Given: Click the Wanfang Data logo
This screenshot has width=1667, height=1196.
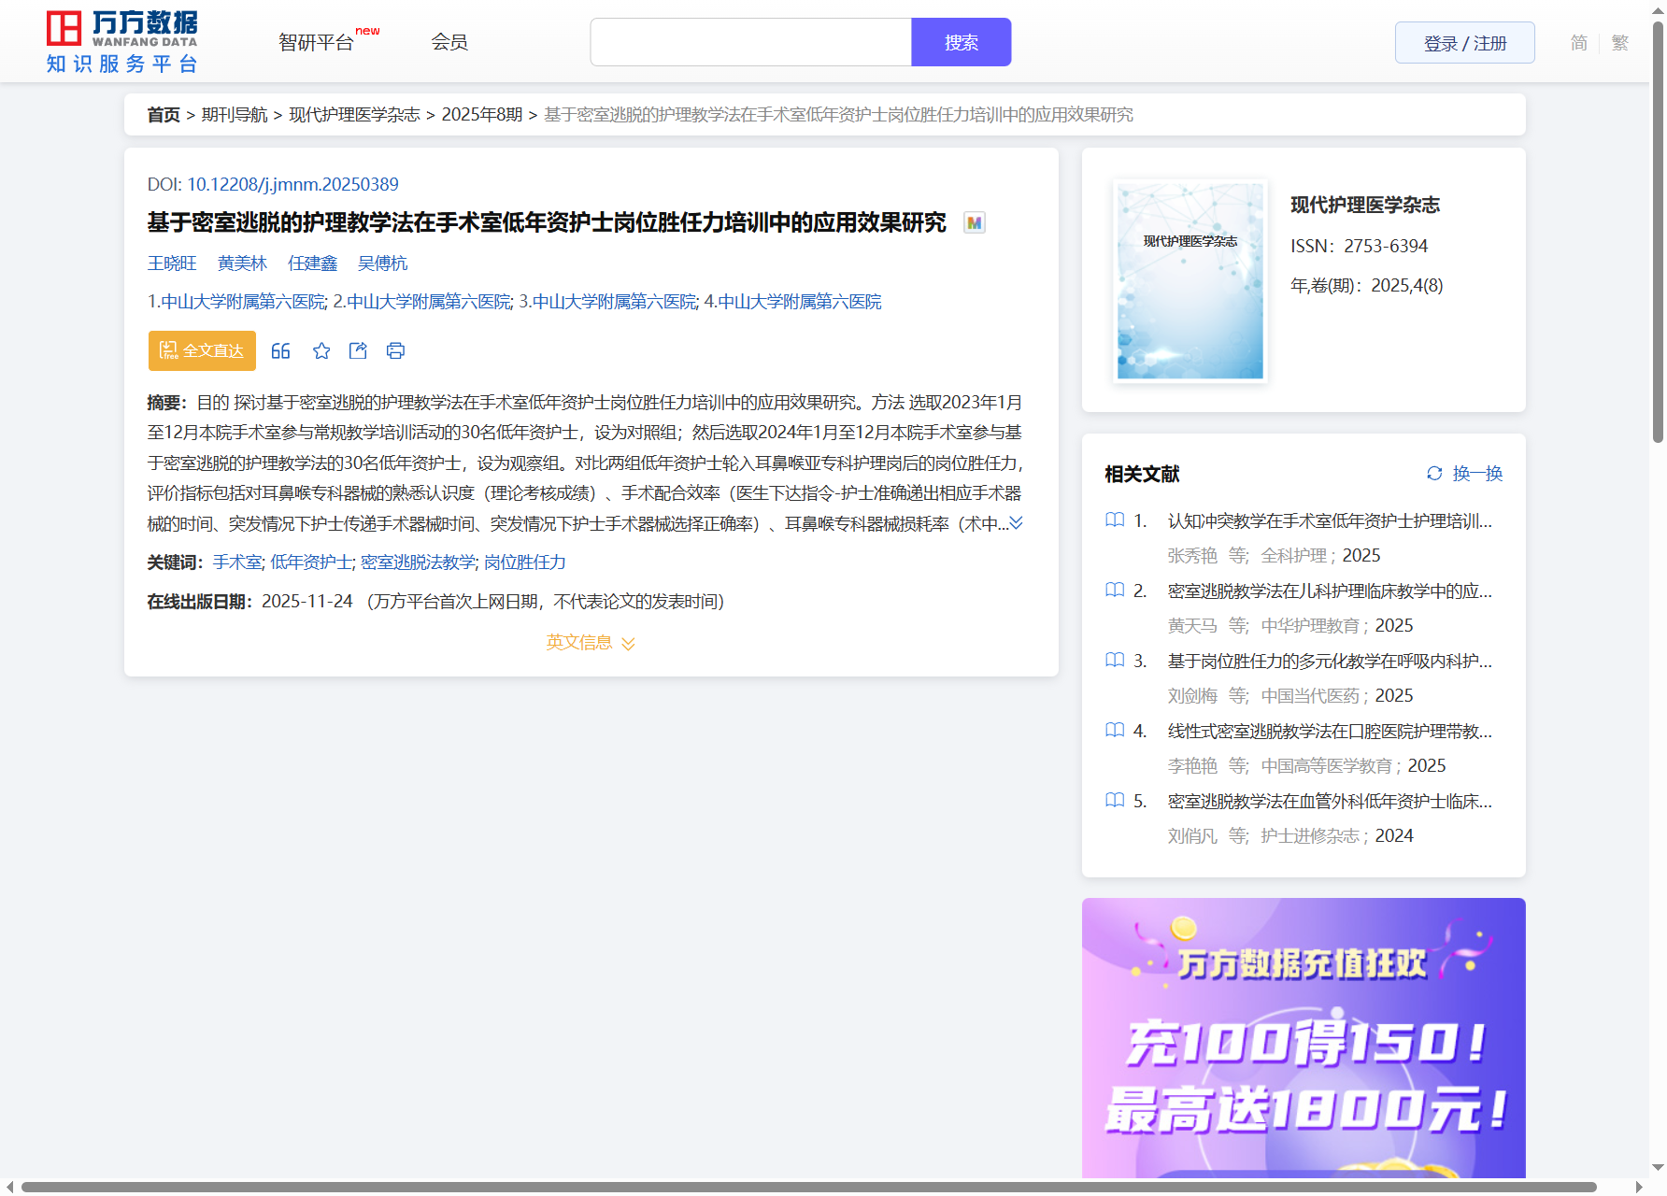Looking at the screenshot, I should click(122, 42).
